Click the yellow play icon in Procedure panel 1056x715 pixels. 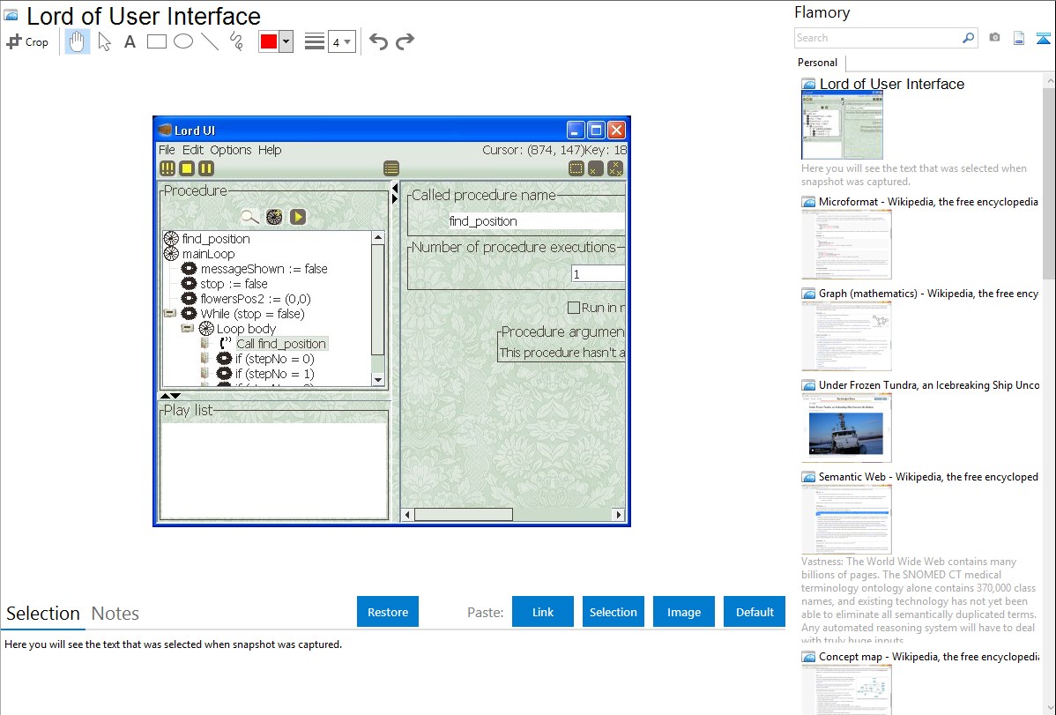tap(298, 217)
